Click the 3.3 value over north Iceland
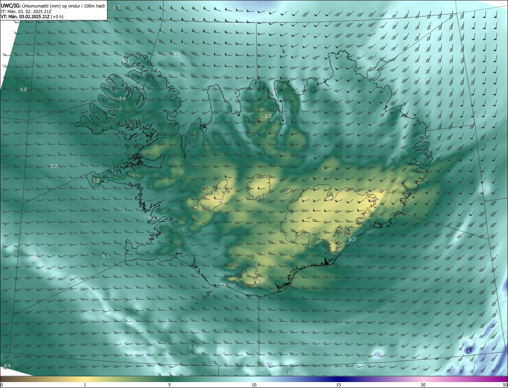This screenshot has width=508, height=388. (x=268, y=116)
